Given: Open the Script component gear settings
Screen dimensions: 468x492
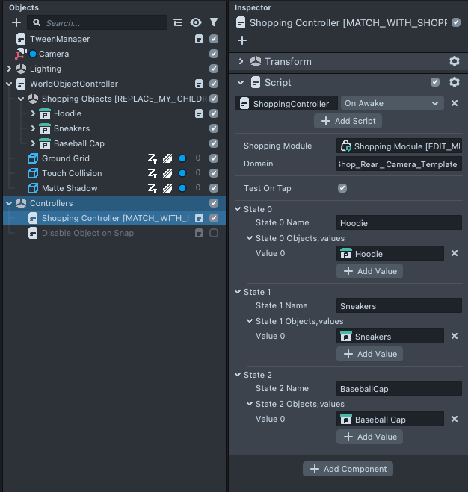Looking at the screenshot, I should (x=454, y=82).
